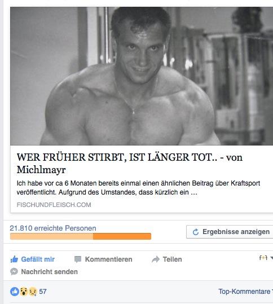Click the 57 reactions count

point(43,292)
